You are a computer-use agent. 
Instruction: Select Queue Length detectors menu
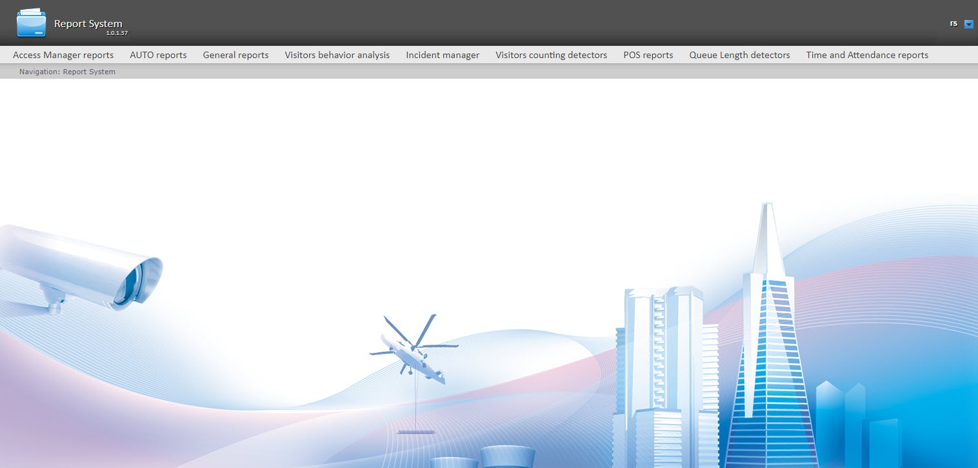tap(739, 55)
